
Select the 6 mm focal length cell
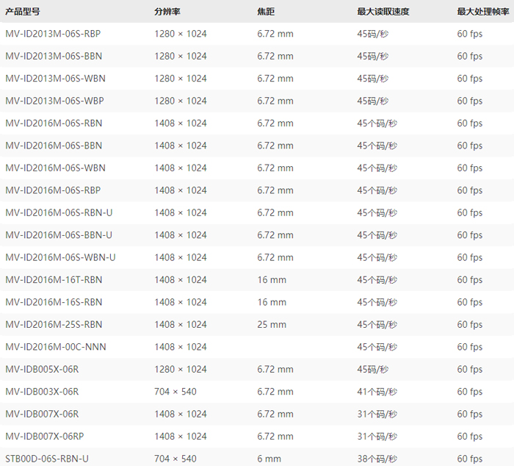click(269, 459)
